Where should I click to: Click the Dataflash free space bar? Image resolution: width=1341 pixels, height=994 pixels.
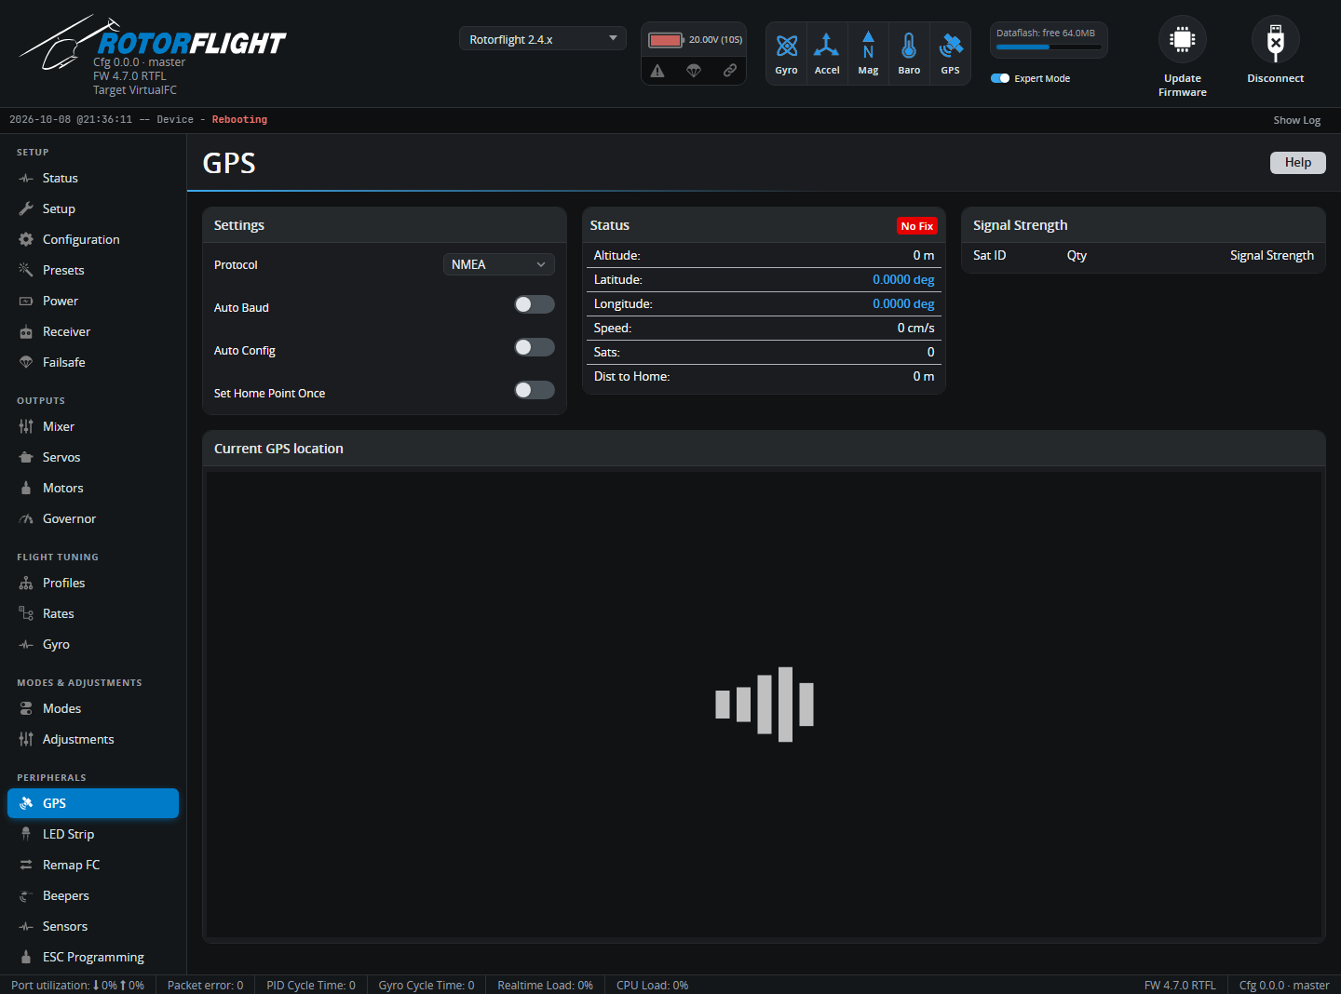click(x=1049, y=47)
